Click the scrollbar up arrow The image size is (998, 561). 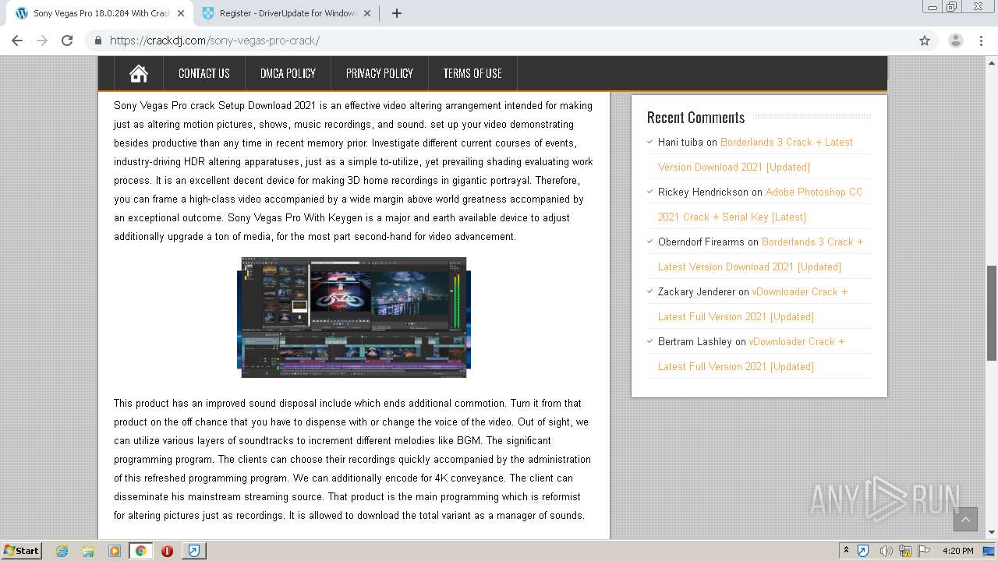(992, 62)
